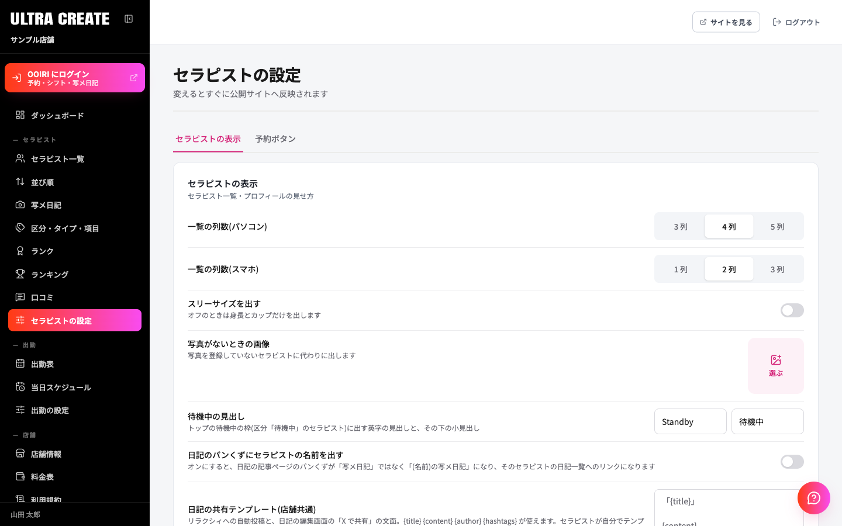Screen dimensions: 842x526
Task: Click the サイトを見る button
Action: pos(726,22)
